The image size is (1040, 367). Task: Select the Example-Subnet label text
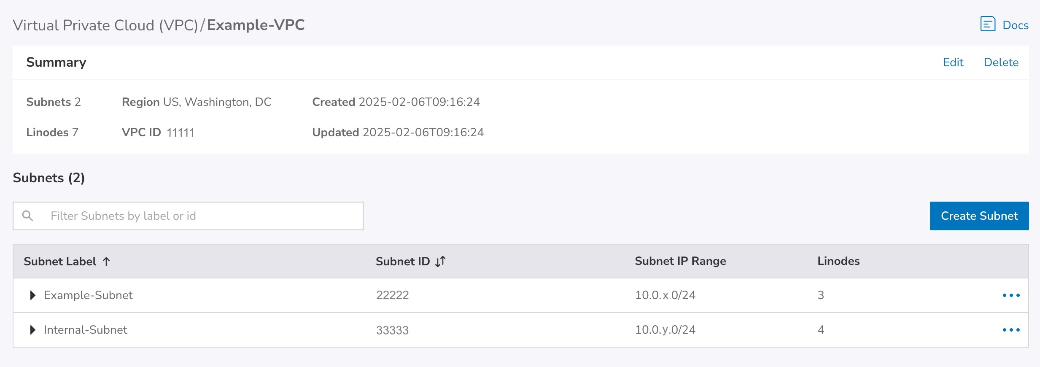[88, 295]
